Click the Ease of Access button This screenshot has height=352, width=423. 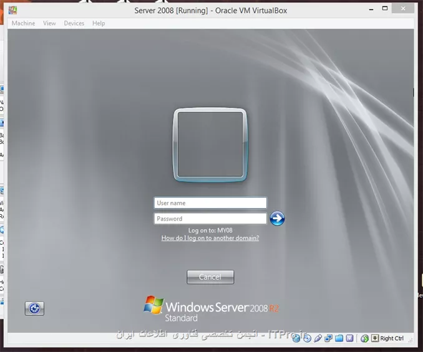34,308
